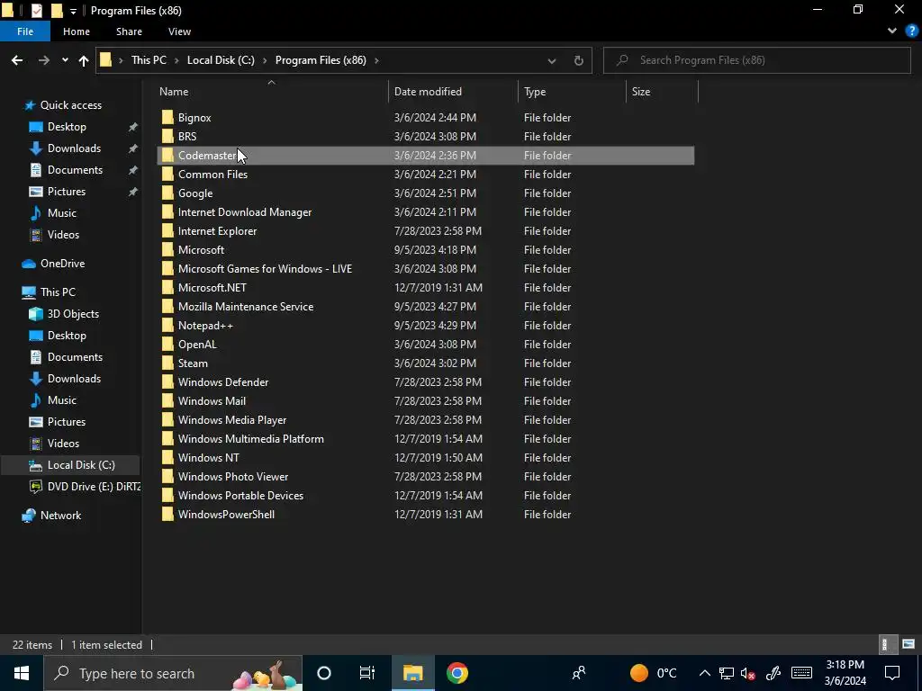
Task: Expand the ribbon with the chevron
Action: click(892, 31)
